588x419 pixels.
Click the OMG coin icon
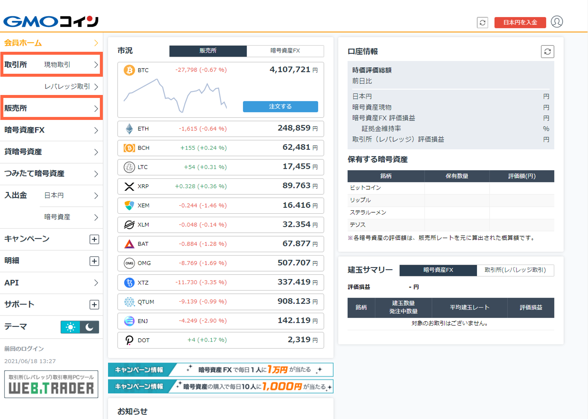point(129,263)
